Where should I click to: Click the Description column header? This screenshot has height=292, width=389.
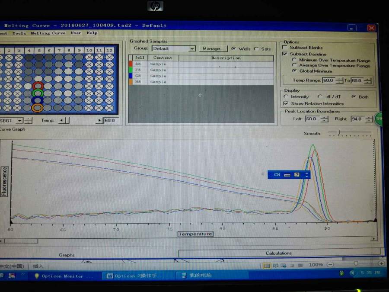(226, 58)
